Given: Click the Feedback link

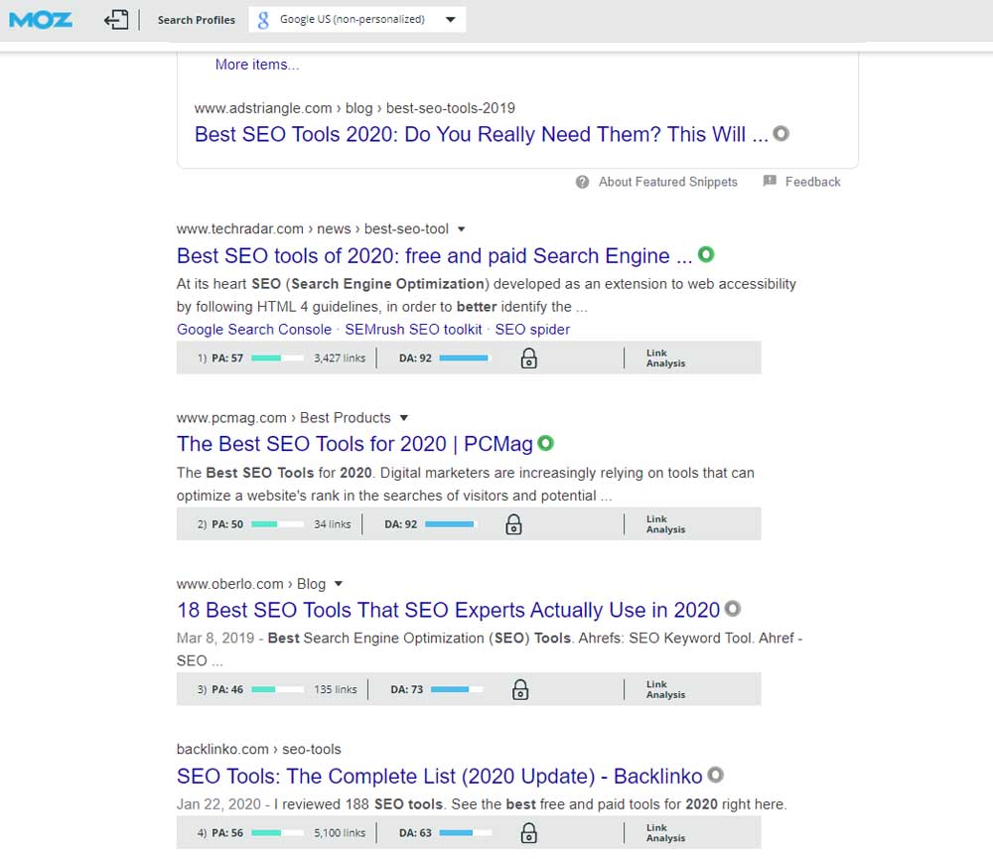Looking at the screenshot, I should (812, 182).
